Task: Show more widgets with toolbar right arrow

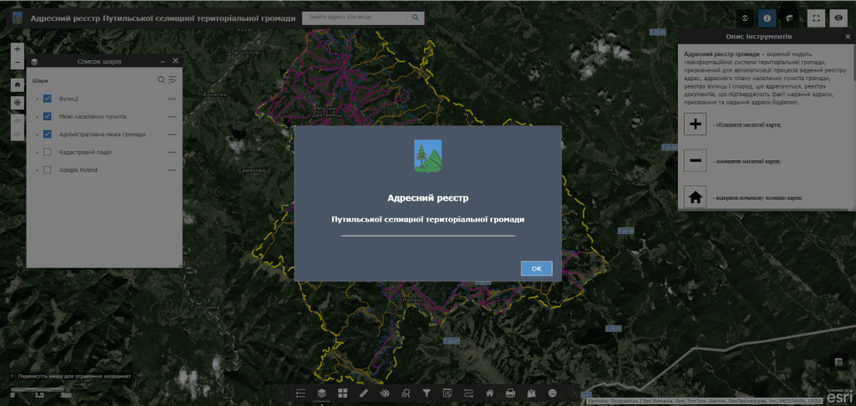Action: coord(573,393)
